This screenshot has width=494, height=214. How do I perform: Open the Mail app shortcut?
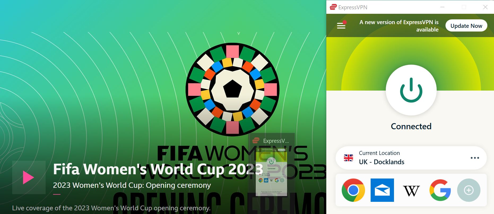coord(382,190)
